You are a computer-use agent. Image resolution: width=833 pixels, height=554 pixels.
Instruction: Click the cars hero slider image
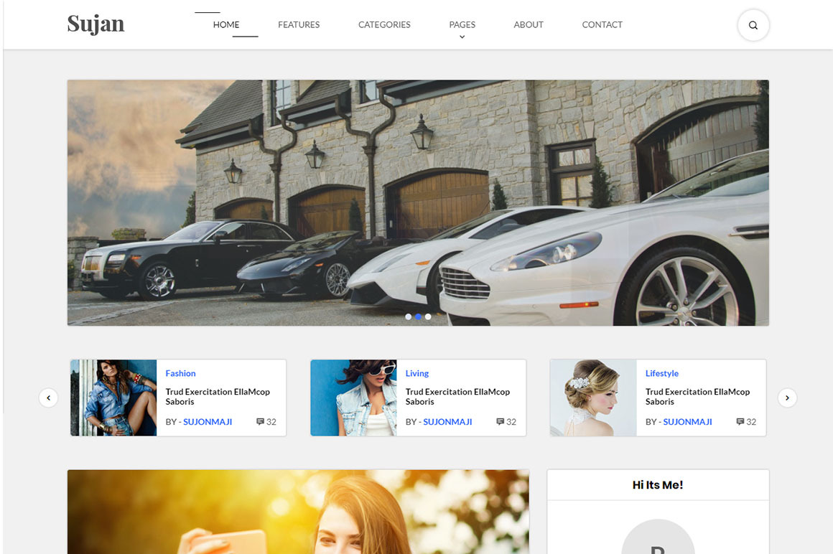(x=418, y=202)
